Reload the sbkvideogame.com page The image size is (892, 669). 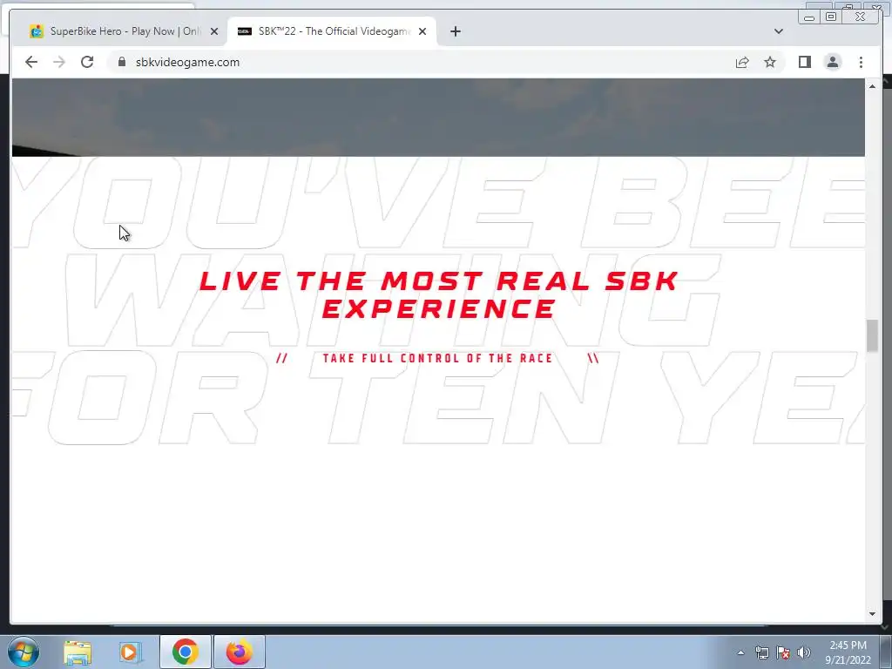point(87,62)
